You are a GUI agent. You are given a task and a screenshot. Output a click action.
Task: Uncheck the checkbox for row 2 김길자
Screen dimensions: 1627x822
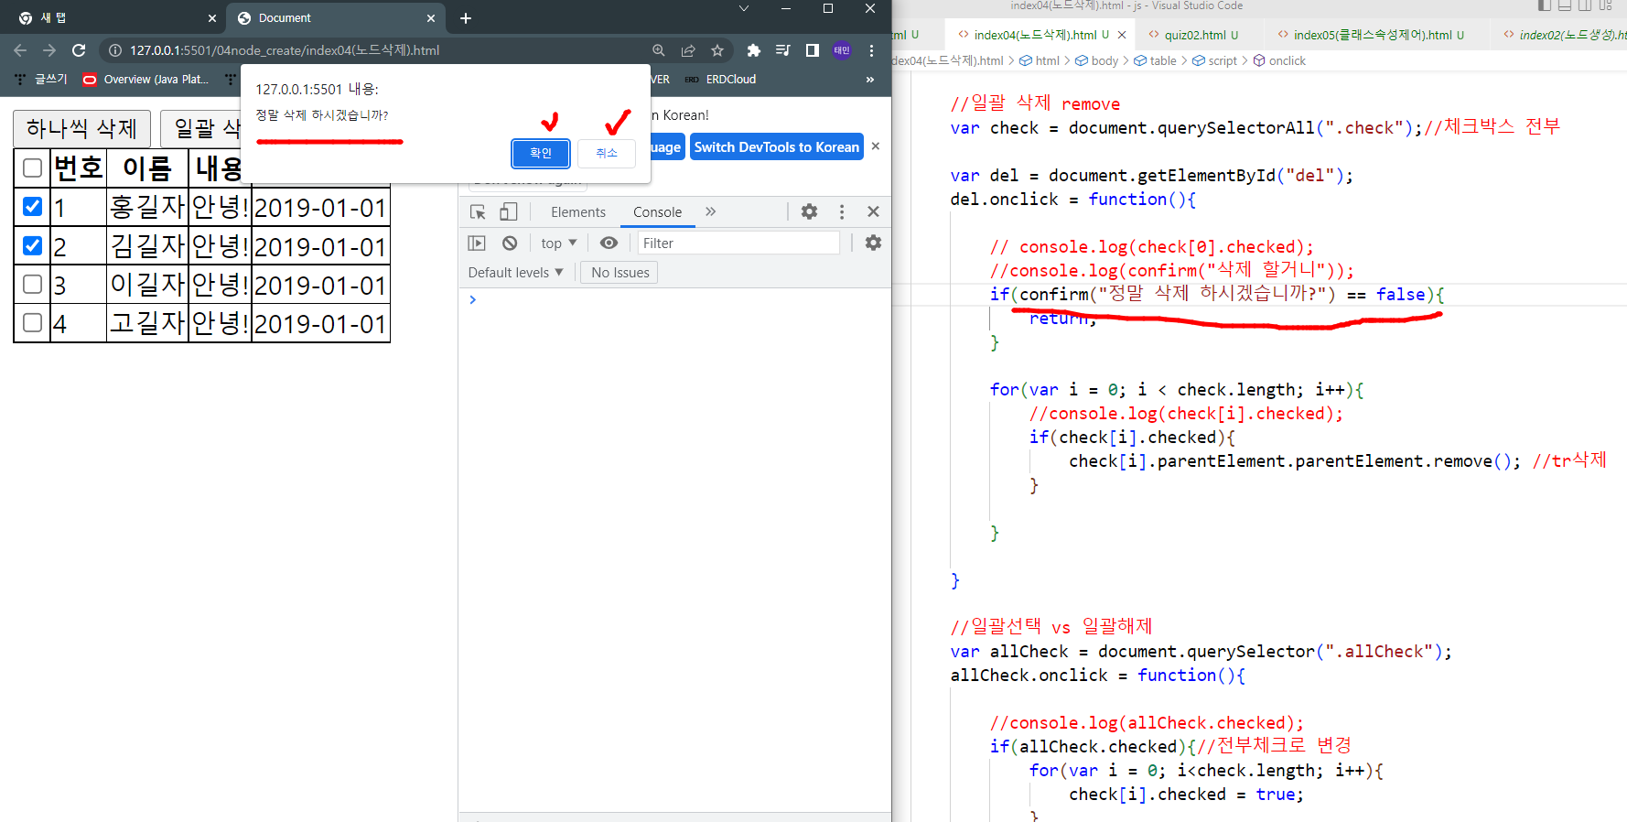pyautogui.click(x=32, y=245)
